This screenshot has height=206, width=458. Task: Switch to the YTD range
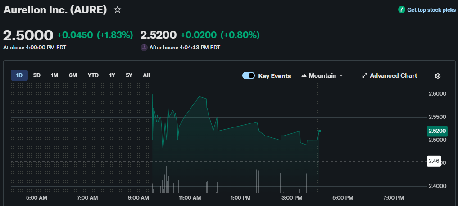click(93, 75)
